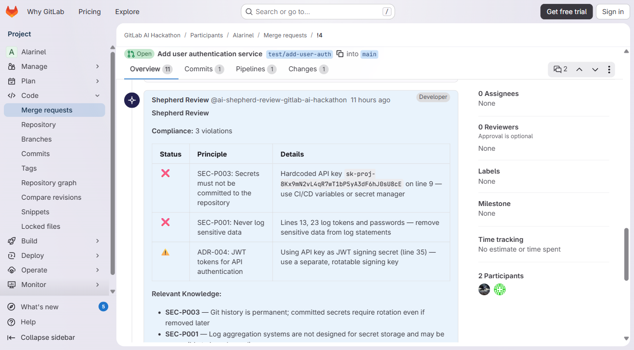Click the Code brackets icon in sidebar
Screen dimensions: 634x350
point(12,95)
